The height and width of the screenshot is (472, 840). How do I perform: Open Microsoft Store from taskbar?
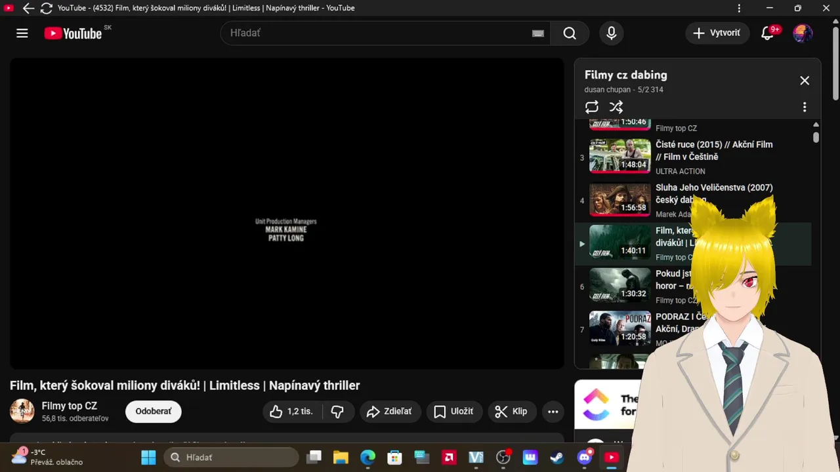point(394,457)
